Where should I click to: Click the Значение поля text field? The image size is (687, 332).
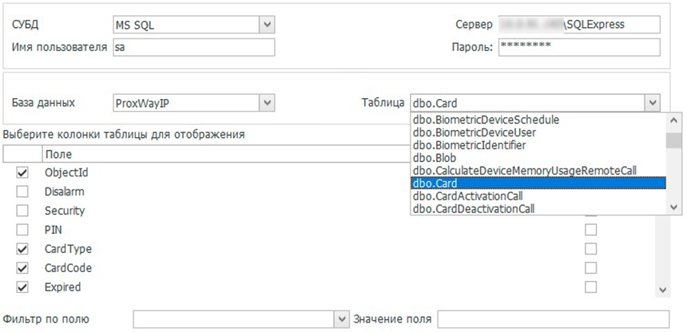[x=553, y=319]
